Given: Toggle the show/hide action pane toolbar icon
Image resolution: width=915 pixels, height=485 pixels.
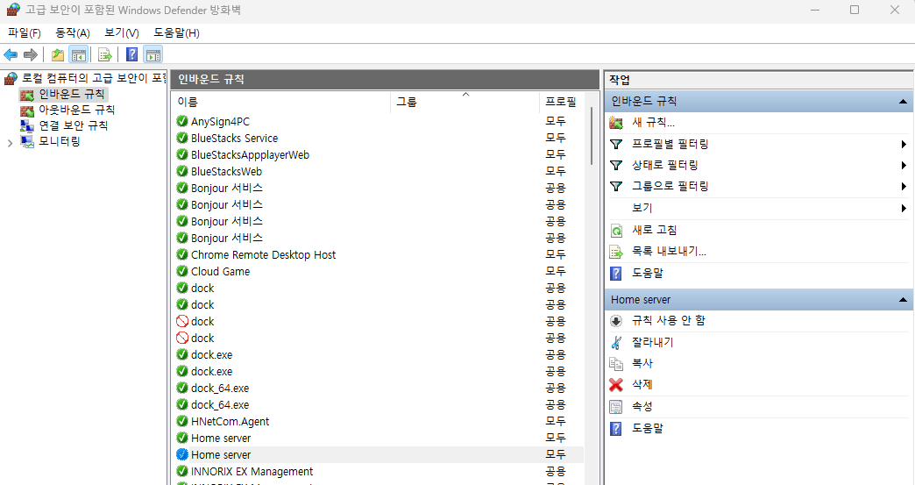Looking at the screenshot, I should pos(152,55).
